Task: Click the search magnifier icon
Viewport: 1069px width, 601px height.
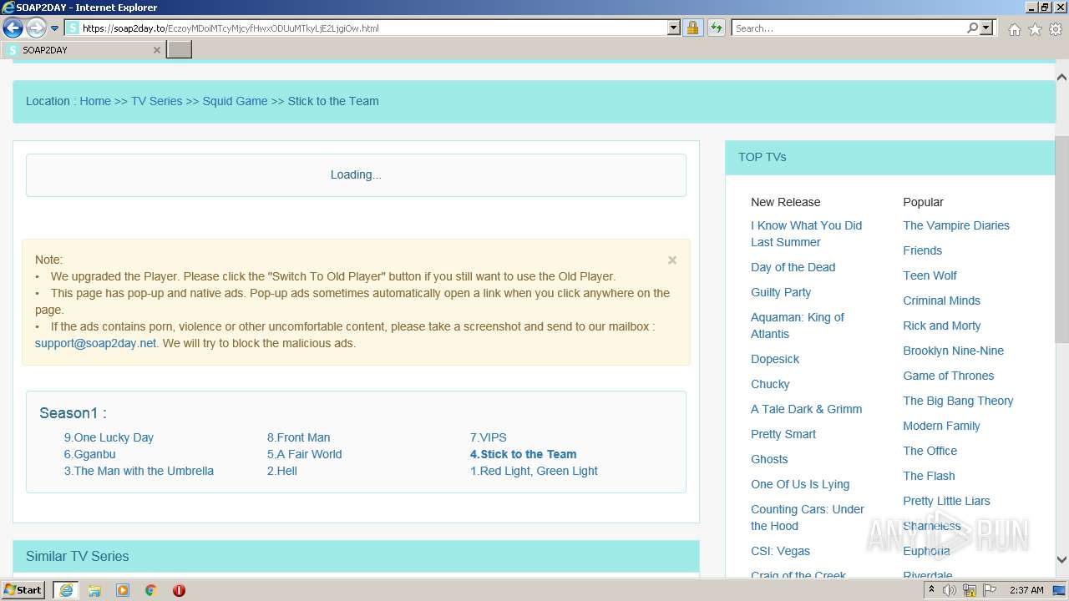Action: point(972,28)
